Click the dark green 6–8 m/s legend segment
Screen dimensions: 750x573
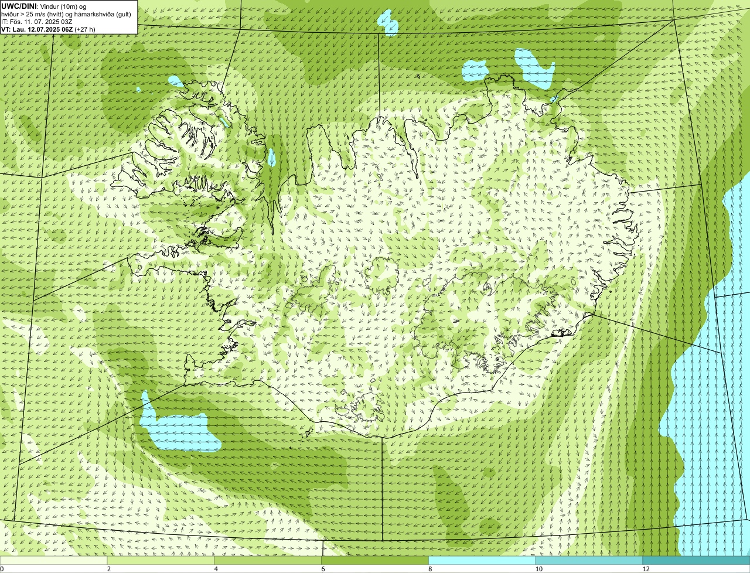tap(375, 560)
